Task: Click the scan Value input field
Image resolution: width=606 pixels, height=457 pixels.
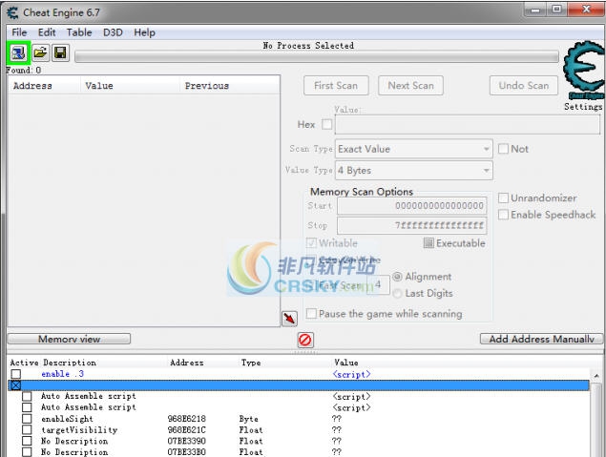Action: tap(468, 125)
